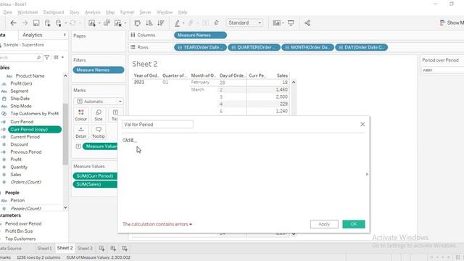Click the Colour mark card button
Screen dimensions: 464x261
pyautogui.click(x=80, y=115)
